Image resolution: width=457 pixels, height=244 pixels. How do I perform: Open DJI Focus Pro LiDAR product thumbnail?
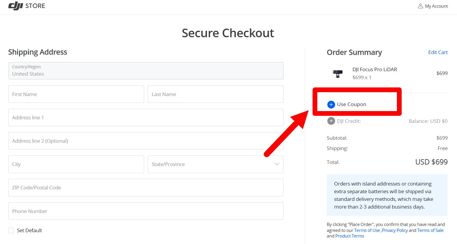click(337, 73)
